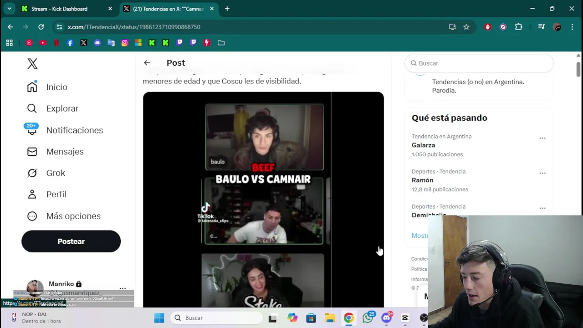
Task: Click the Postear button
Action: 71,241
